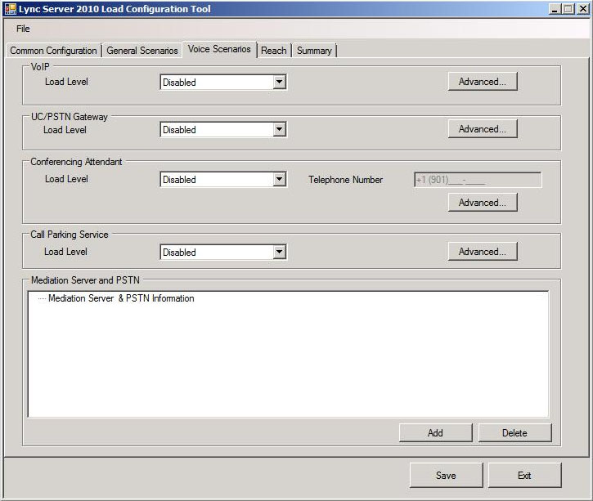The height and width of the screenshot is (501, 593).
Task: Click the Call Parking Service Advanced button
Action: [x=483, y=252]
